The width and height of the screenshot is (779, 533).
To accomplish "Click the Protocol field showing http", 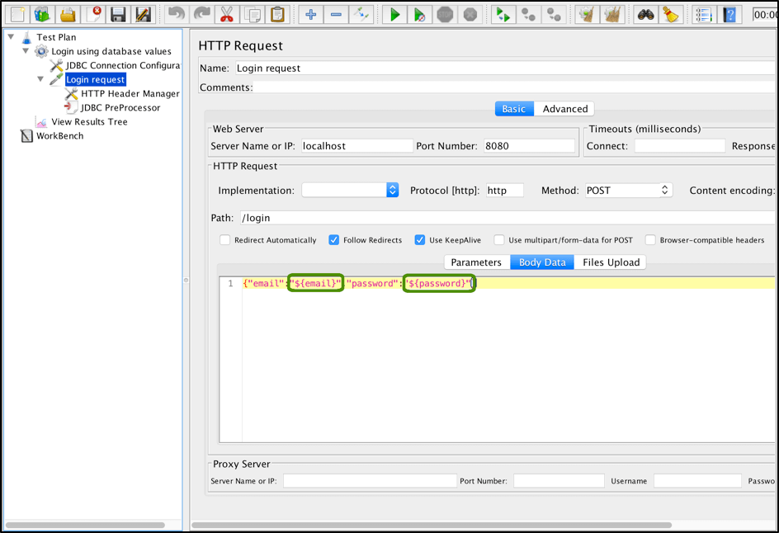I will click(x=505, y=191).
